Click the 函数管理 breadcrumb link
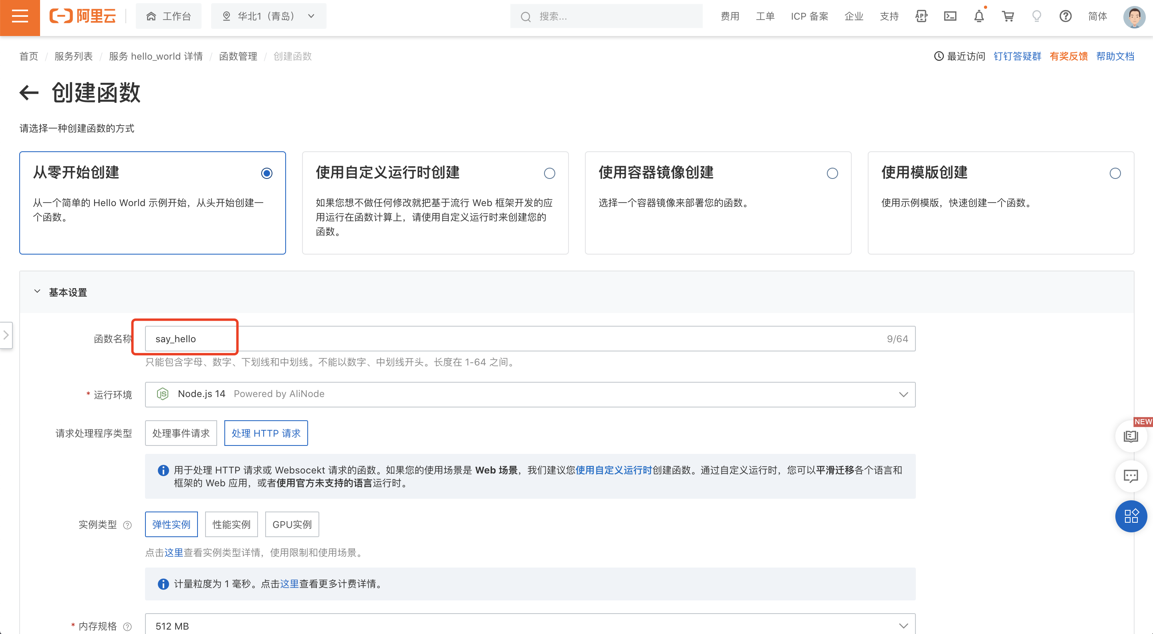This screenshot has height=634, width=1153. click(x=238, y=56)
